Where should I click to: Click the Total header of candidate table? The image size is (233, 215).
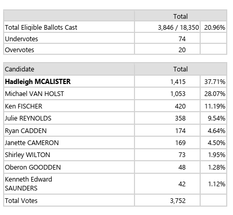[180, 69]
